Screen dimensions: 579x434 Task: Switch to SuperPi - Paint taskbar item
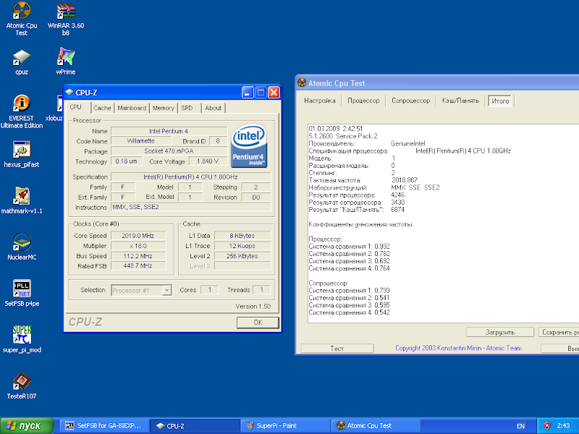(x=285, y=425)
